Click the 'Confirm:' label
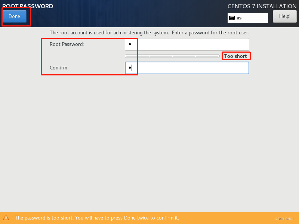This screenshot has width=299, height=224. tap(59, 68)
